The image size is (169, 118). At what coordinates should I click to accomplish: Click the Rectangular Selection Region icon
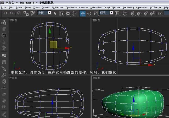[x=68, y=14]
